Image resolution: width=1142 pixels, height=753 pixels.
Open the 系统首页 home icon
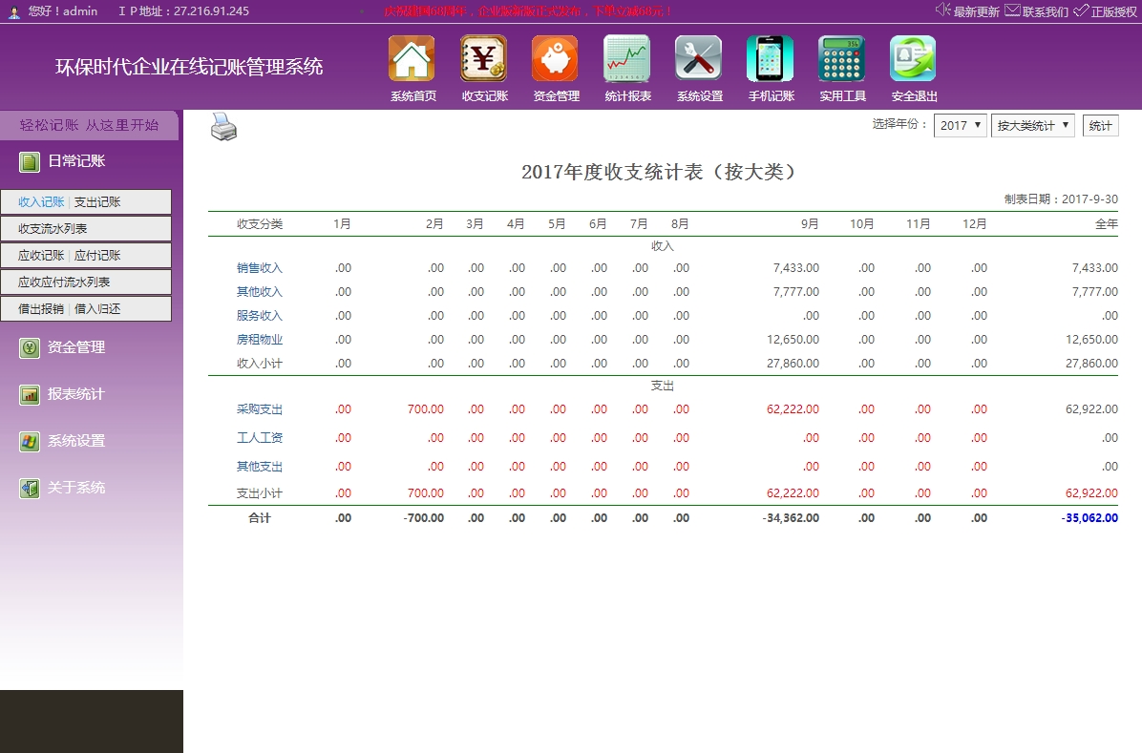[412, 59]
